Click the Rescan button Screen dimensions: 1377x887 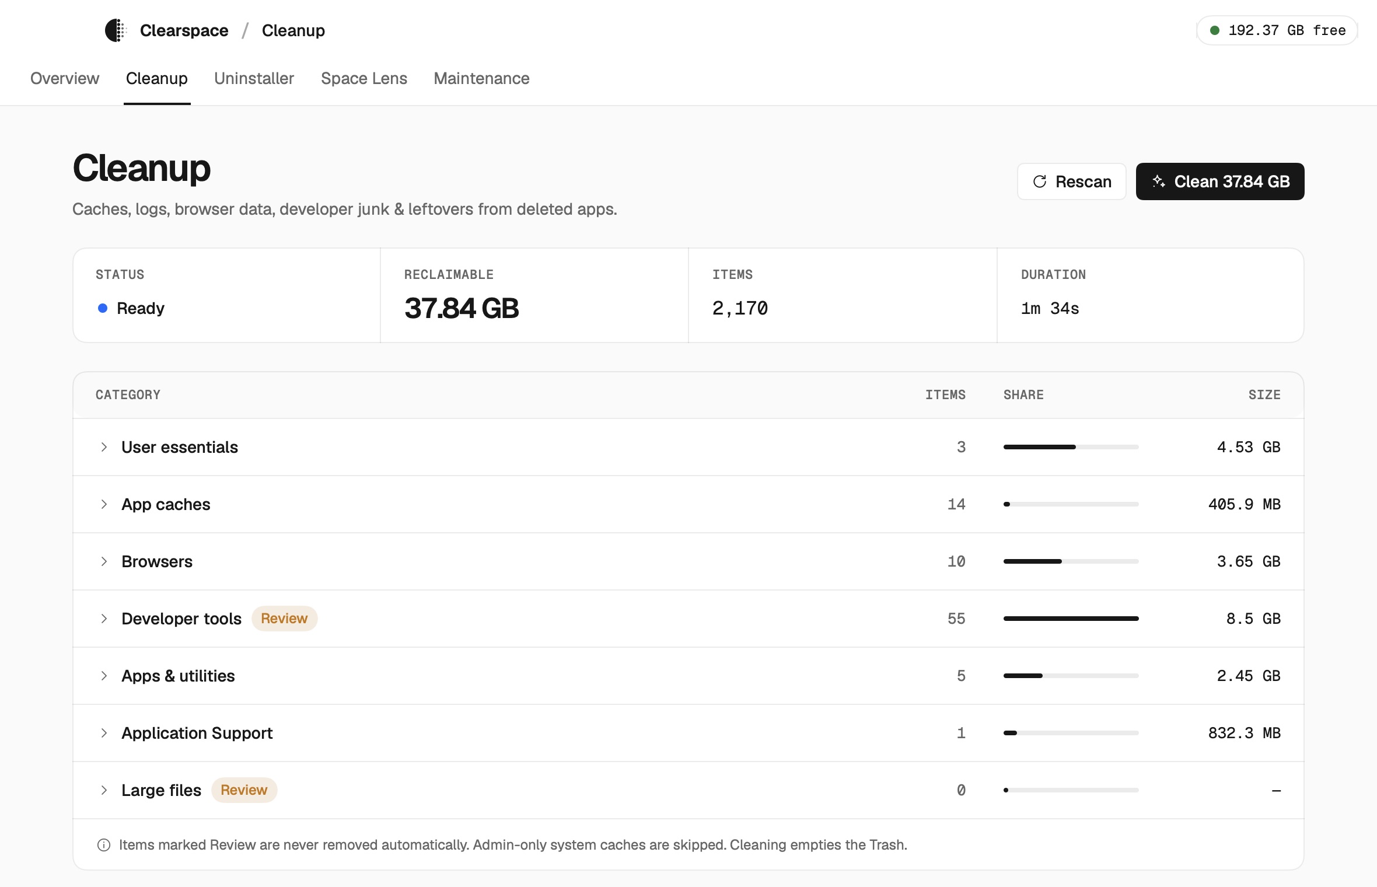[x=1072, y=181]
